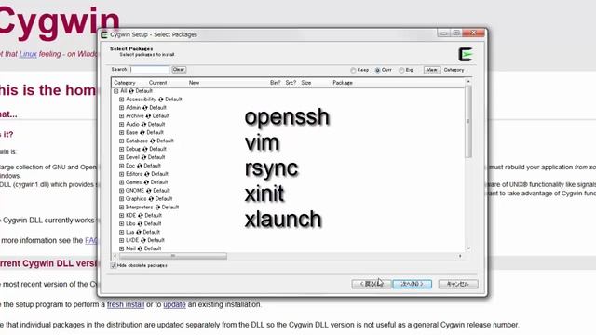Viewport: 596px width, 335px height.
Task: Click the Package column header
Action: pos(343,83)
